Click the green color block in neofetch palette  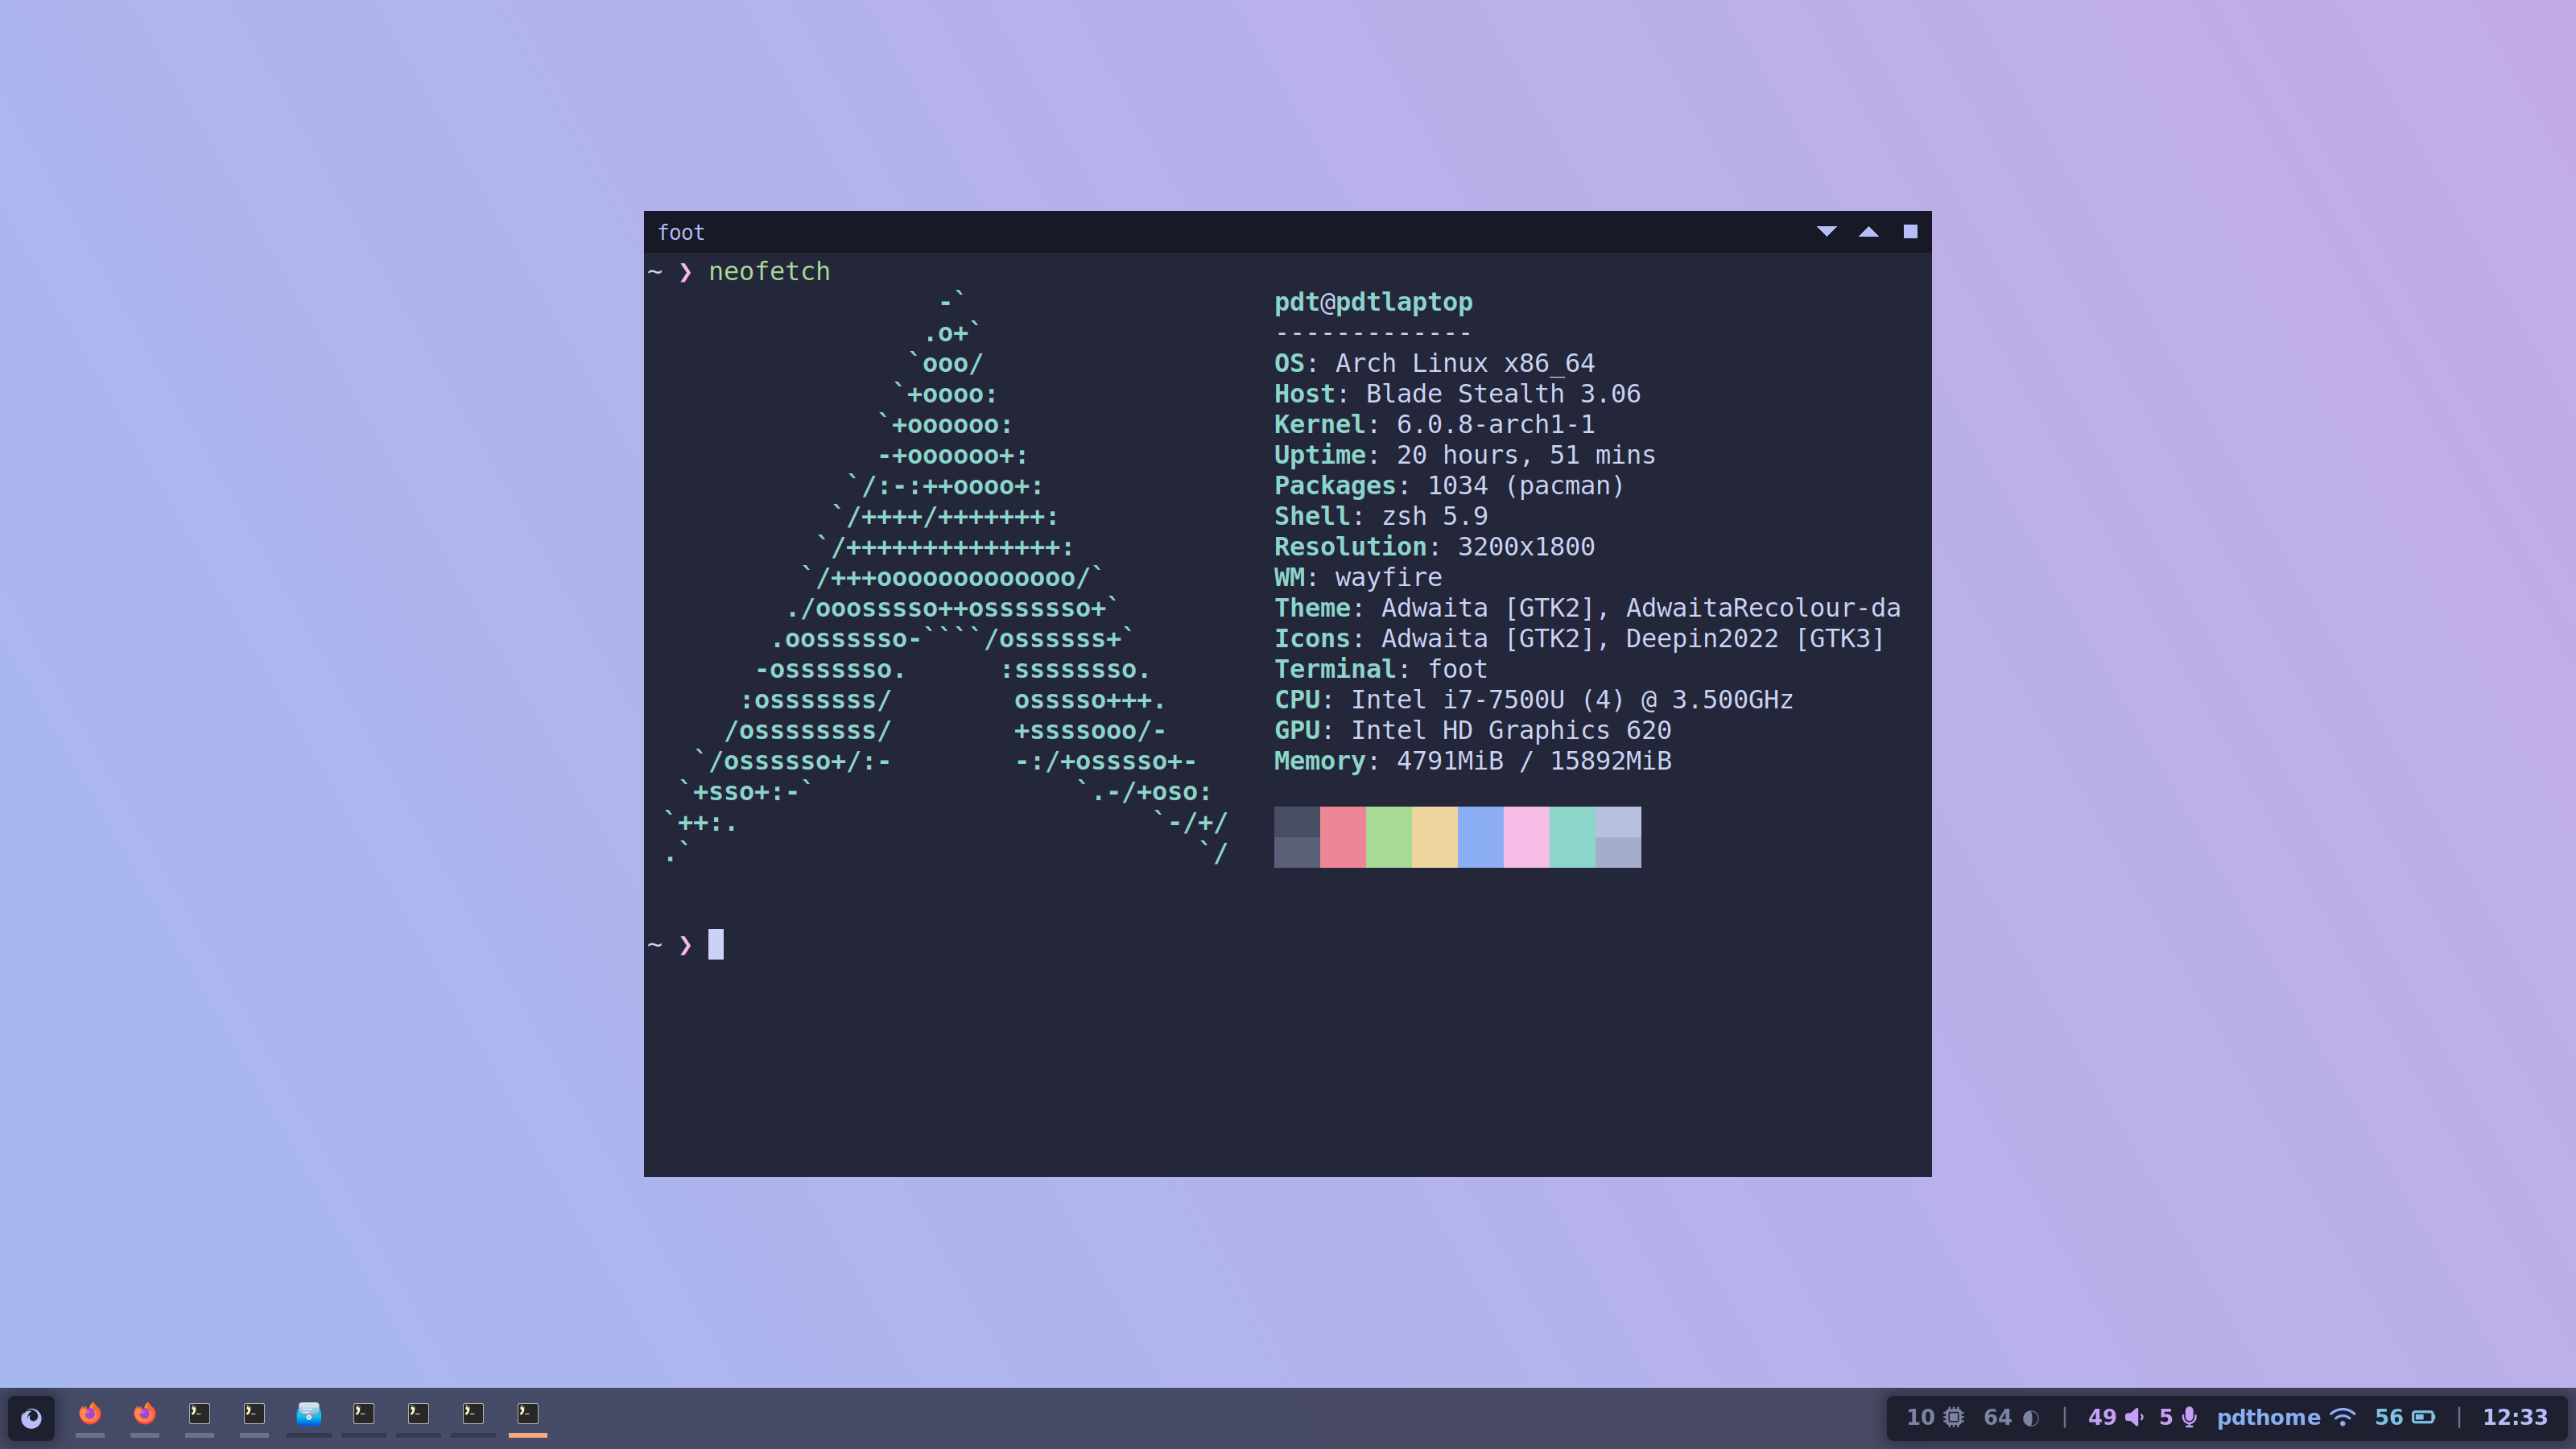click(1389, 837)
